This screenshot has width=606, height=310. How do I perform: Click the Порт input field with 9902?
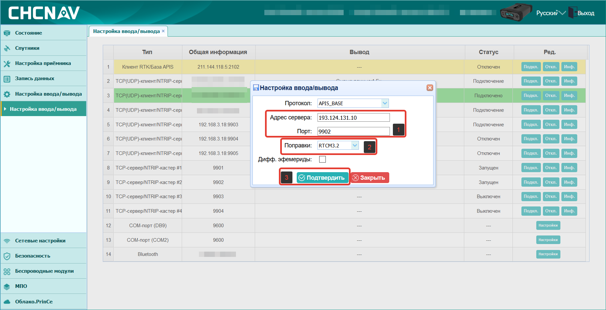click(354, 132)
